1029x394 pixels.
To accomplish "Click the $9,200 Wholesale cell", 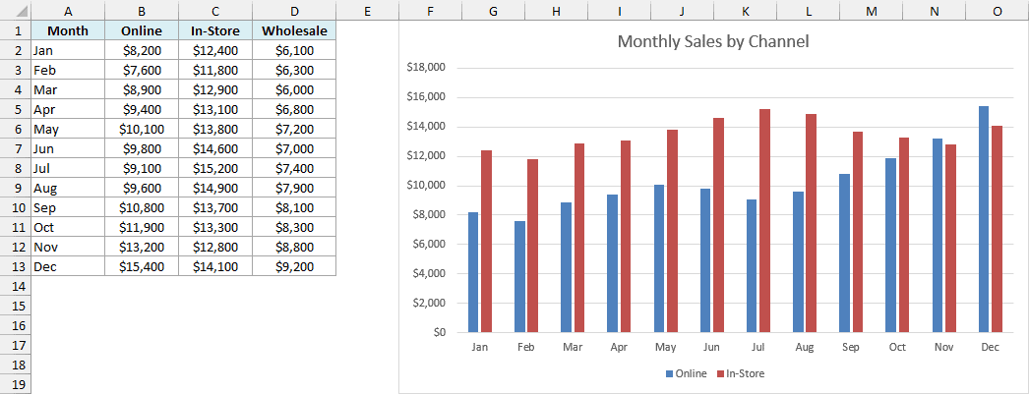I will point(295,267).
